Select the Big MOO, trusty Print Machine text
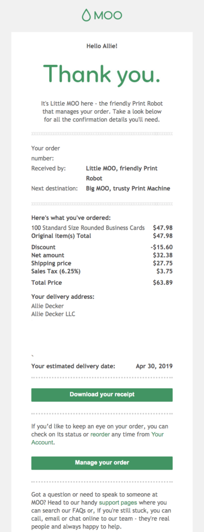The height and width of the screenshot is (532, 204). click(128, 189)
